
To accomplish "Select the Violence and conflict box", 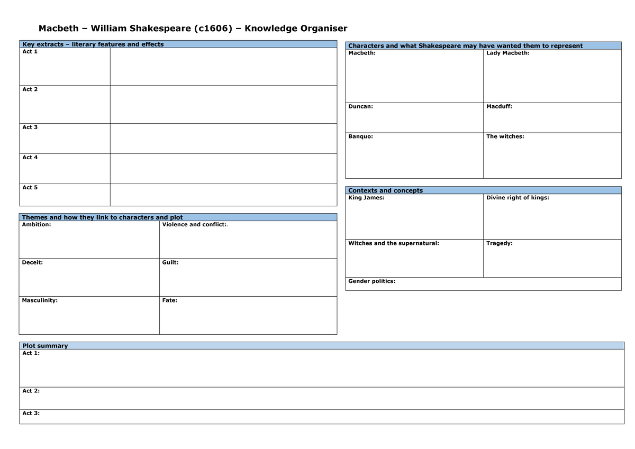I will pos(248,240).
